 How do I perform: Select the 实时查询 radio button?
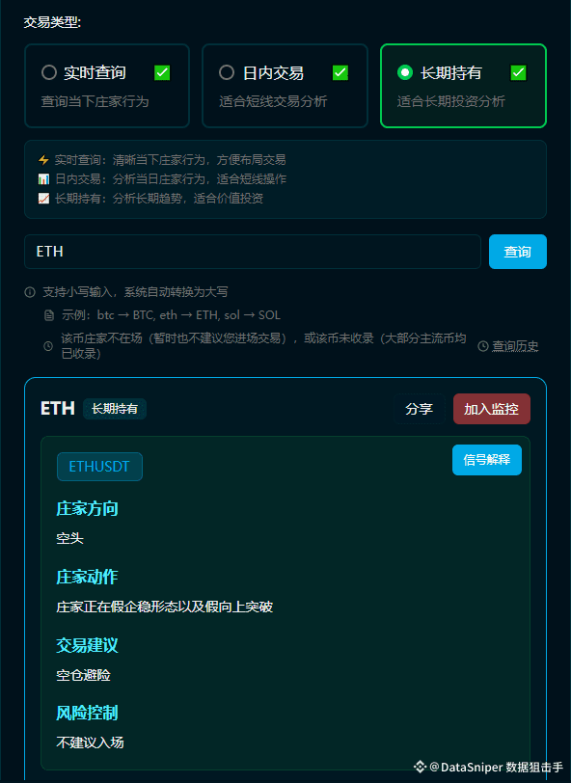coord(49,72)
